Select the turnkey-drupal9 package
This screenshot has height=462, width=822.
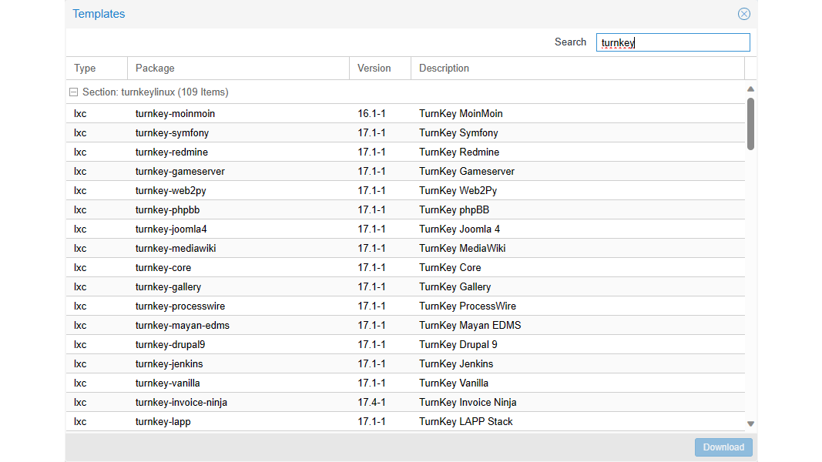pos(170,345)
